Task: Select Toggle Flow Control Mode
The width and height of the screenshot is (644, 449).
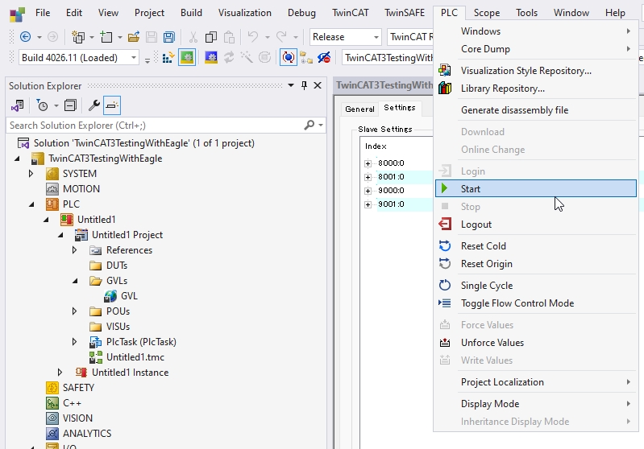Action: [535, 303]
